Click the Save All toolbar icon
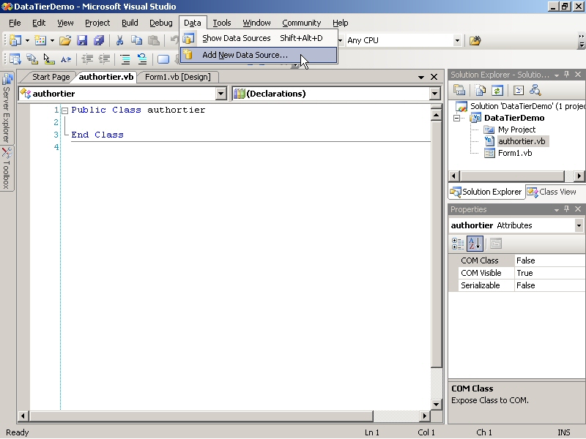This screenshot has height=439, width=586. tap(97, 40)
